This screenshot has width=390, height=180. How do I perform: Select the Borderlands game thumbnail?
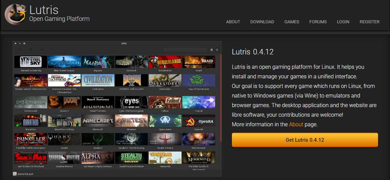click(165, 62)
